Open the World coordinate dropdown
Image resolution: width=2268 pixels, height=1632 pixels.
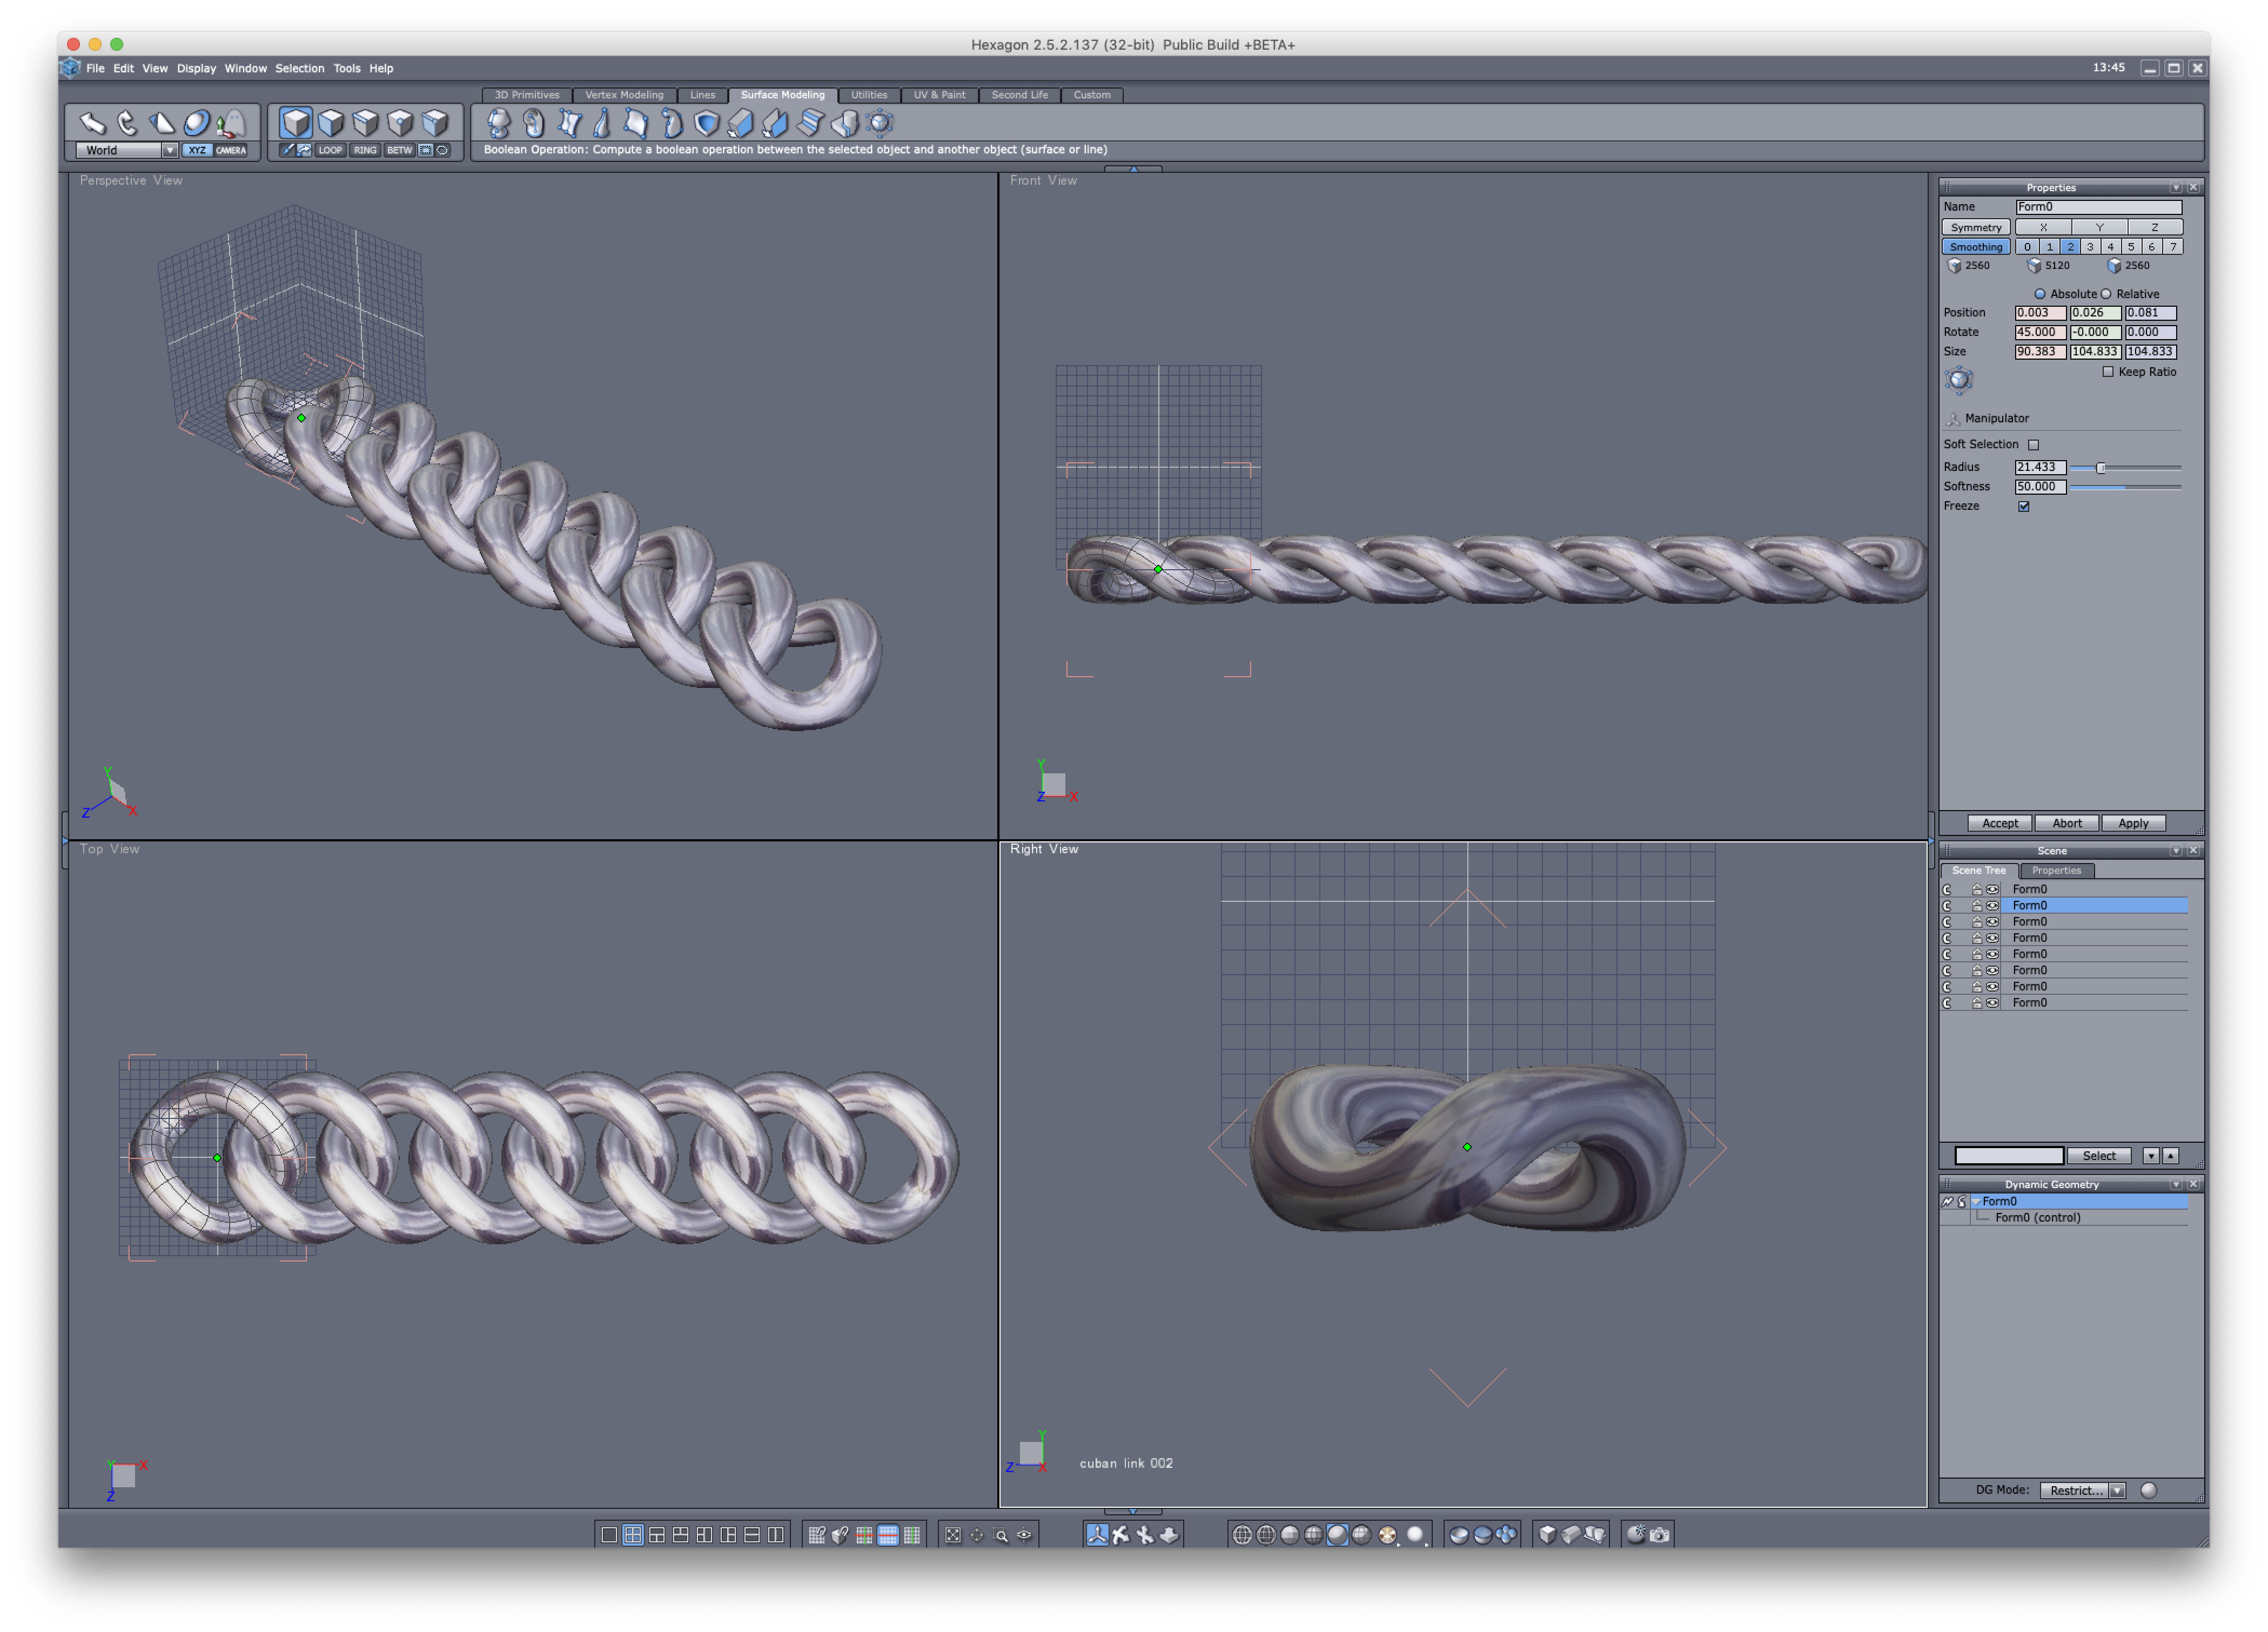[x=169, y=150]
